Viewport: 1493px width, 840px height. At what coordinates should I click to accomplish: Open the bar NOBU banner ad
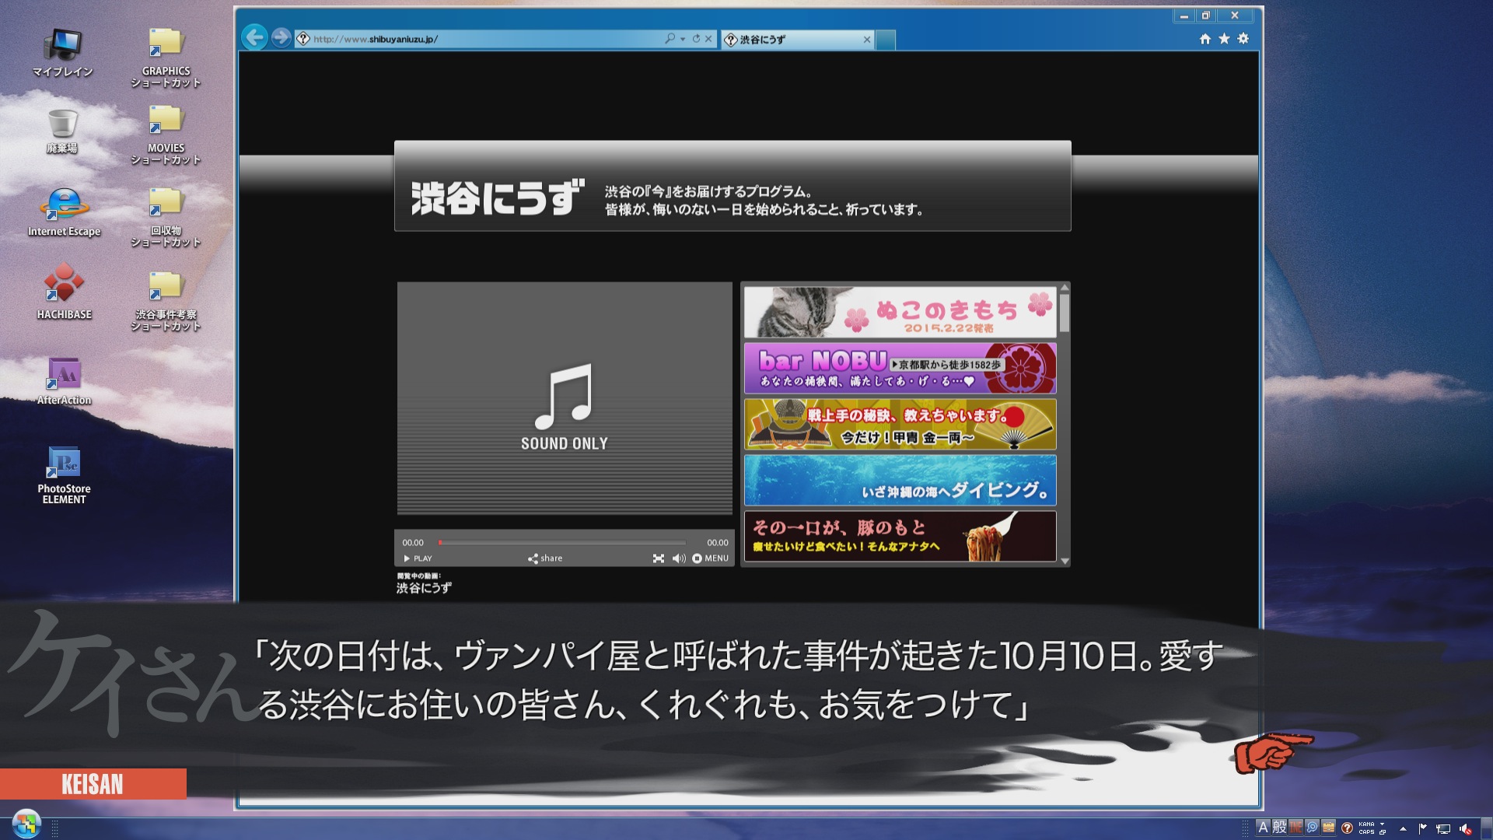point(900,369)
